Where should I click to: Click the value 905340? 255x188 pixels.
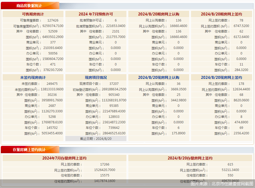point(114,95)
